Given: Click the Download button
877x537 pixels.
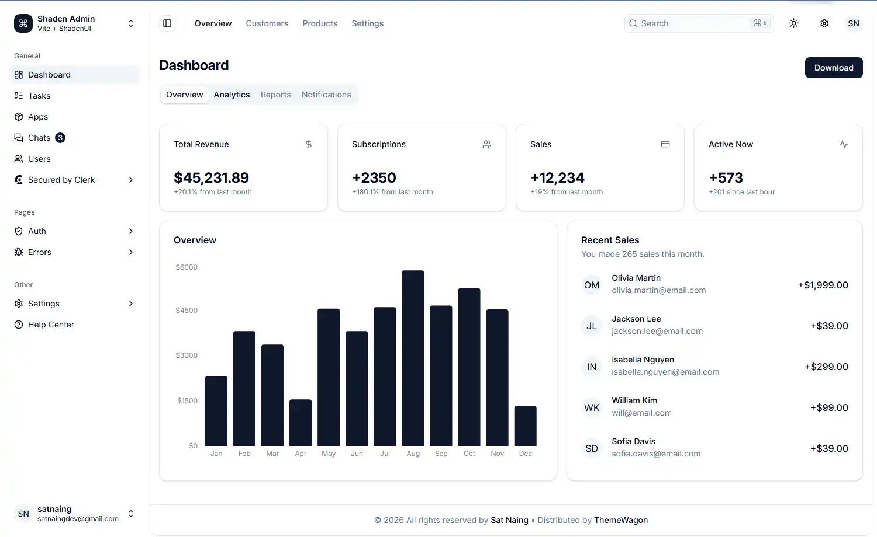Looking at the screenshot, I should pos(834,68).
